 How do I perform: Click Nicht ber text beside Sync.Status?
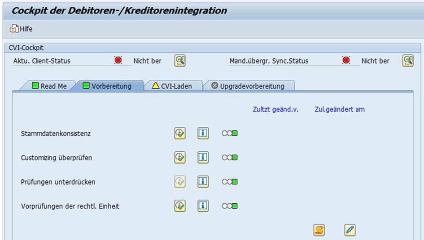(376, 61)
